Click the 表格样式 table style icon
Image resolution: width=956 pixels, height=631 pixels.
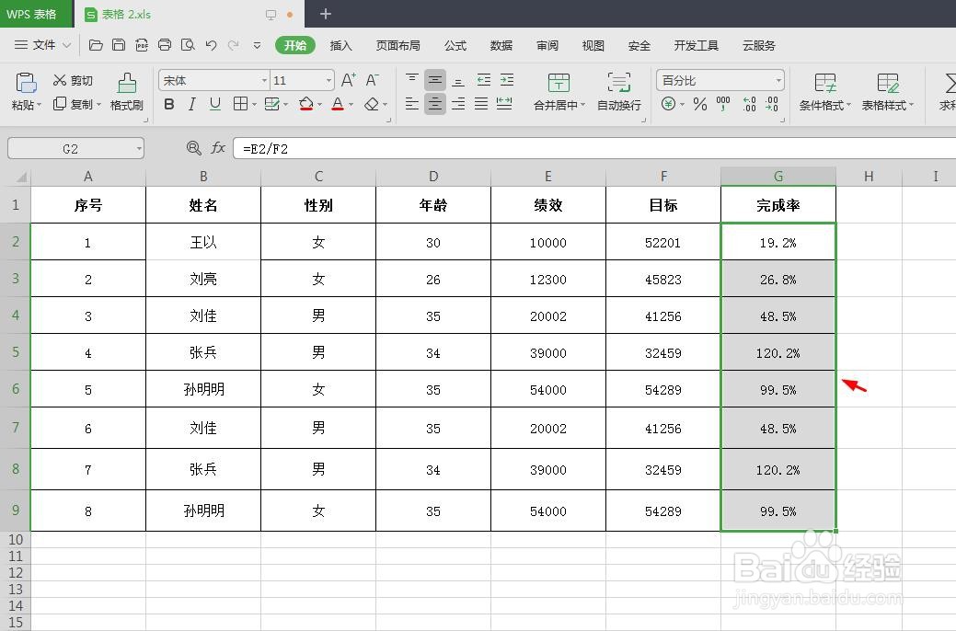click(x=885, y=92)
